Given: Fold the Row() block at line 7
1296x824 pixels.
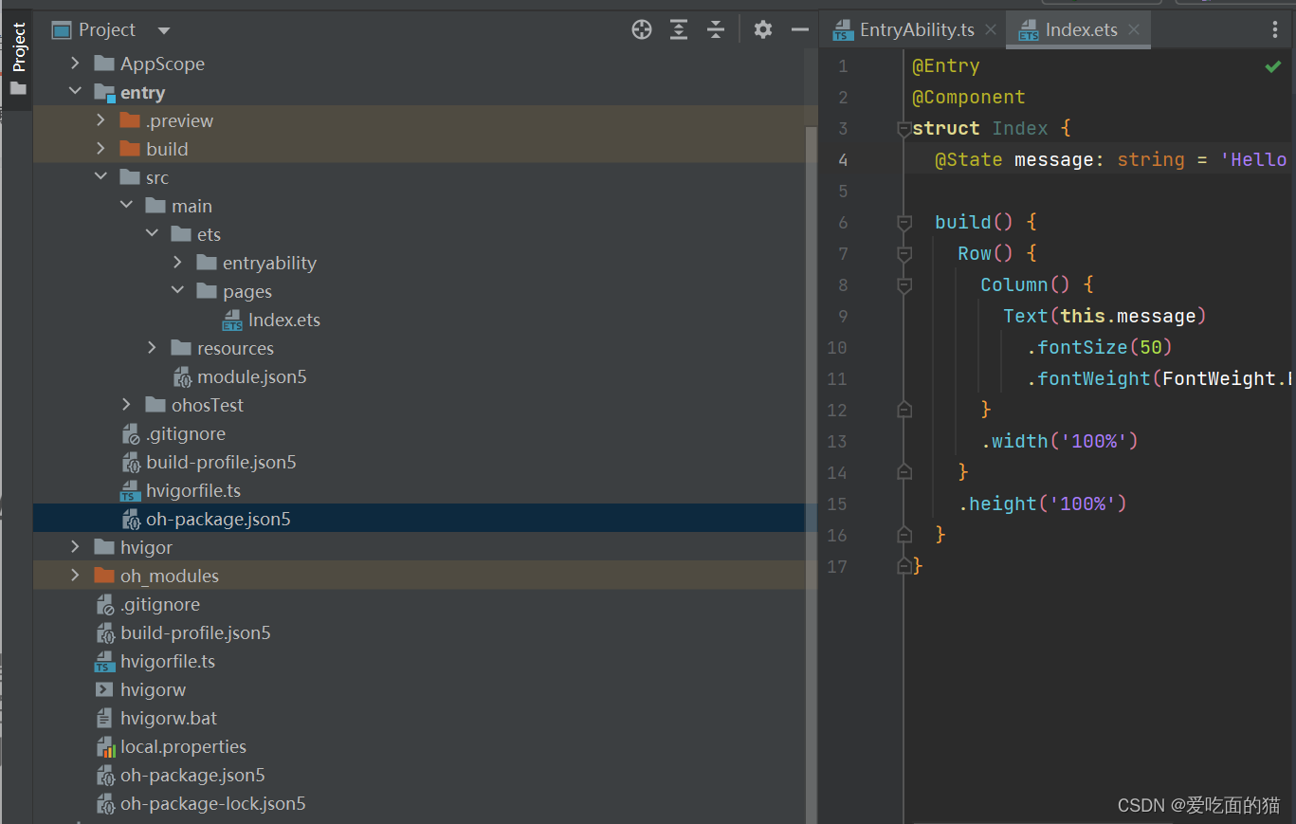Looking at the screenshot, I should pos(904,254).
